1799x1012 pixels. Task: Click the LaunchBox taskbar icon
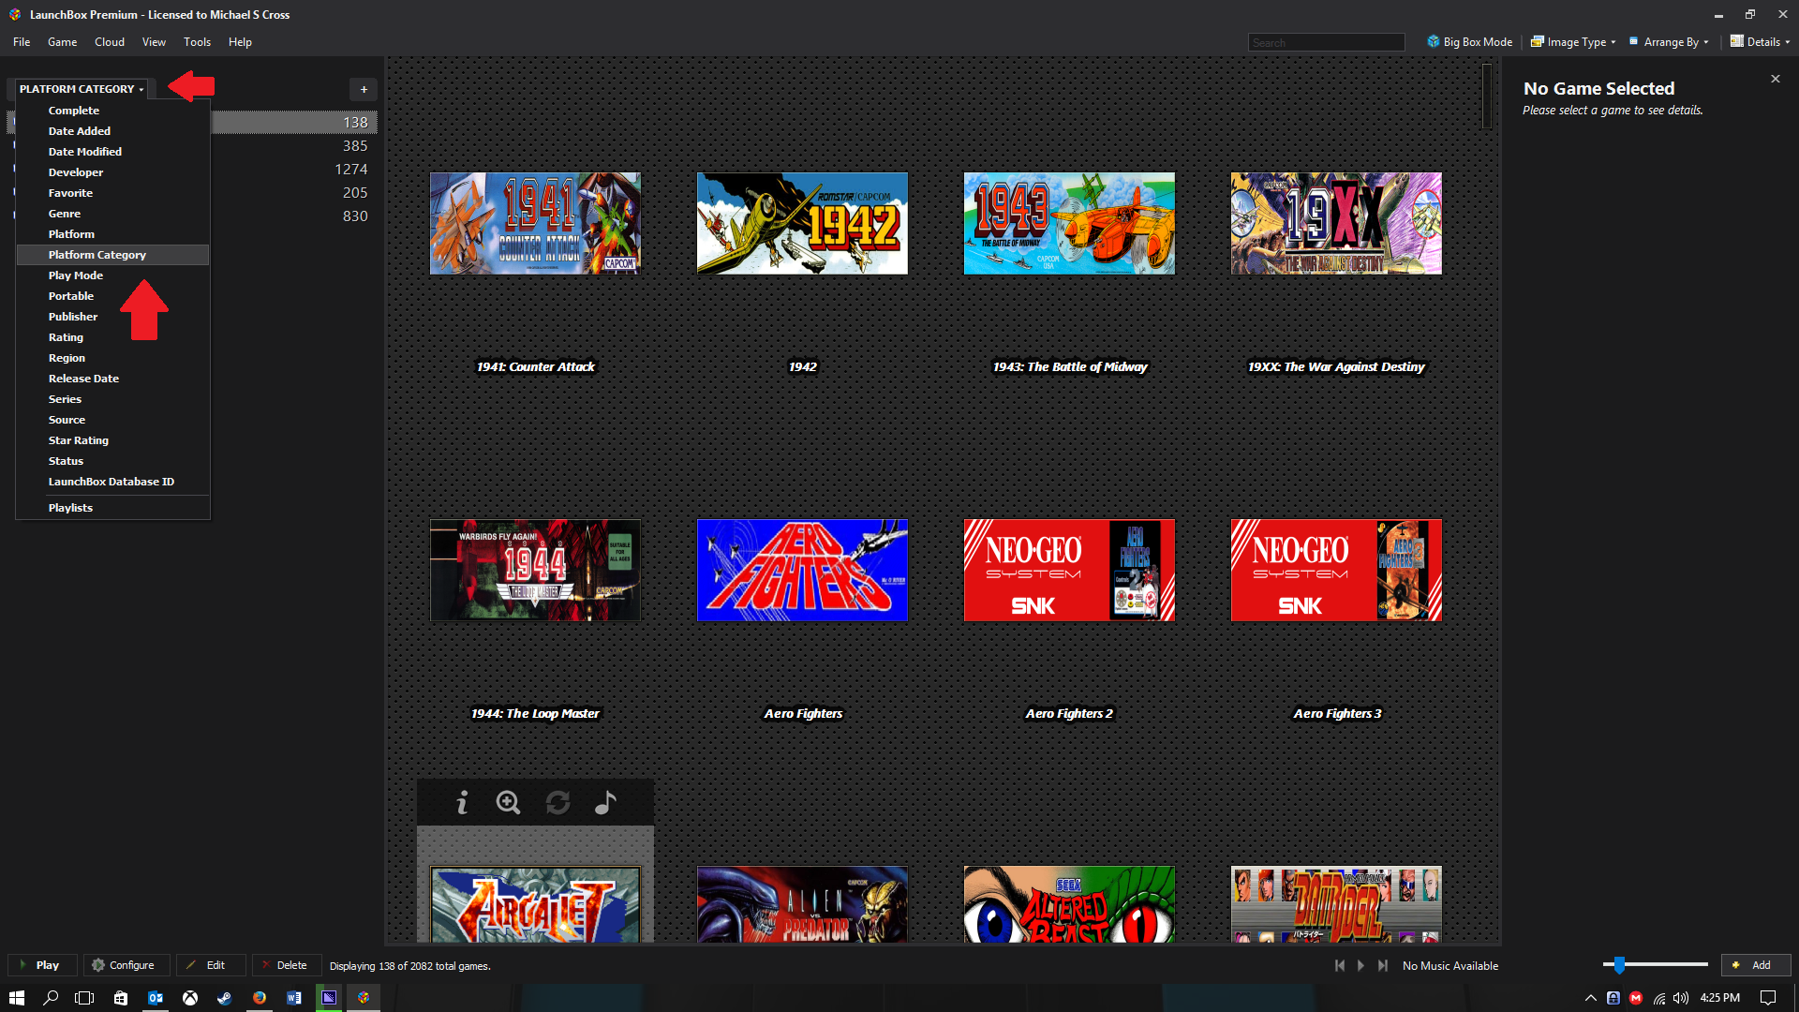(x=364, y=998)
